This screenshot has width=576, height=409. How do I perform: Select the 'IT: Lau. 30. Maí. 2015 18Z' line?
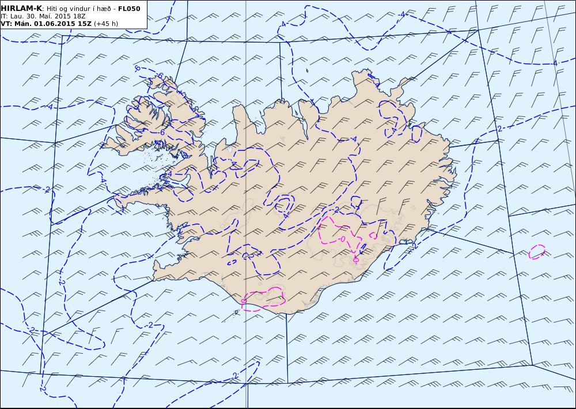click(x=43, y=16)
